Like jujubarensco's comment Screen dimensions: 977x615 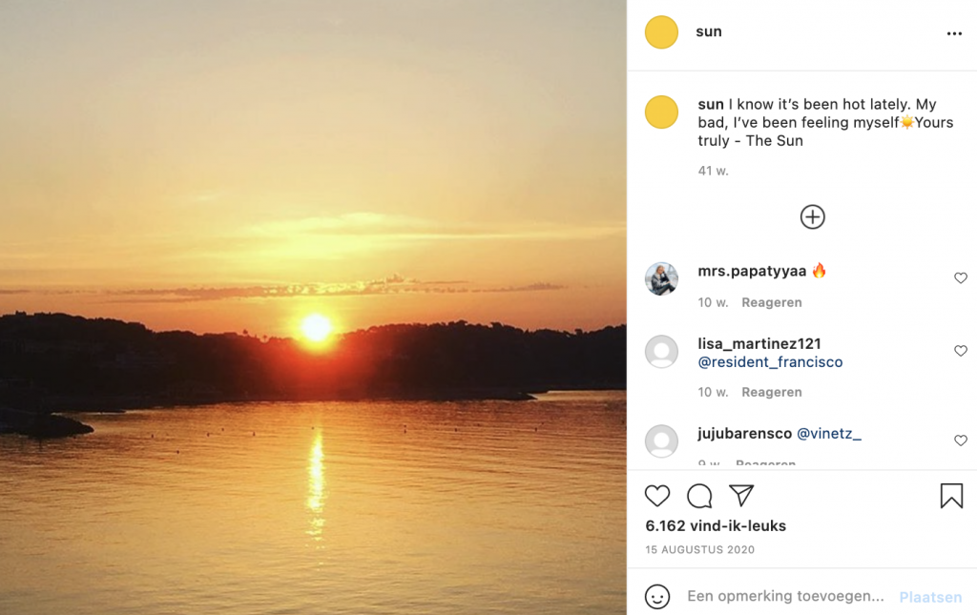960,441
